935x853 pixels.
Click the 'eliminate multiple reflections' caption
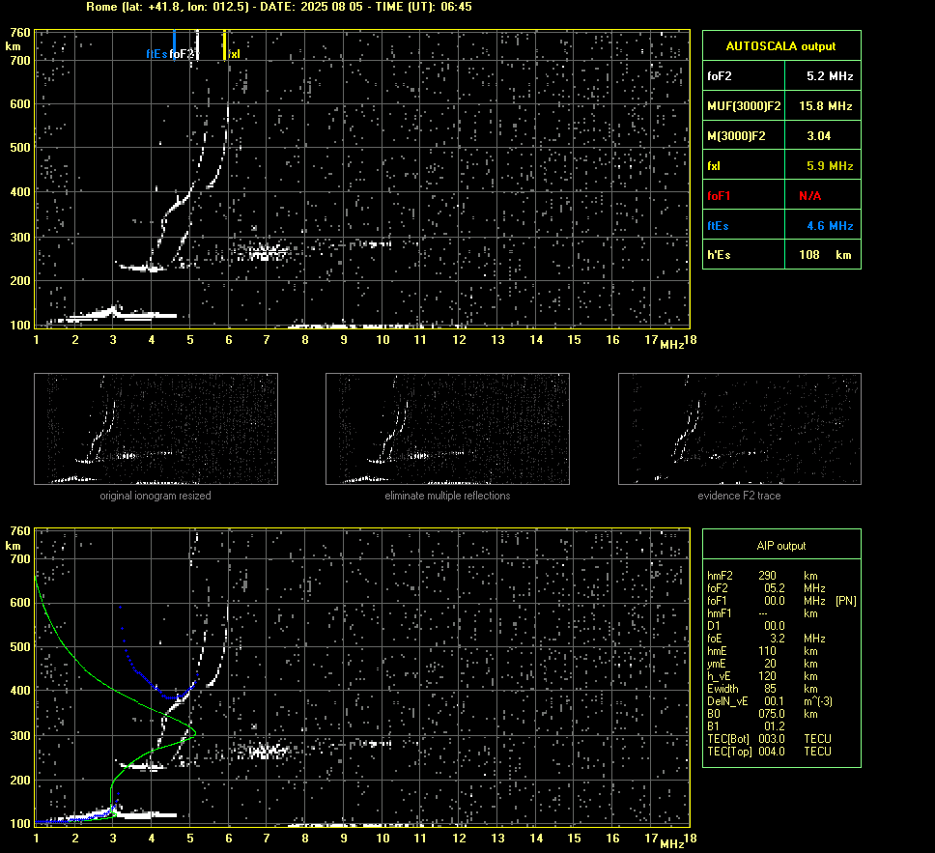(x=447, y=496)
